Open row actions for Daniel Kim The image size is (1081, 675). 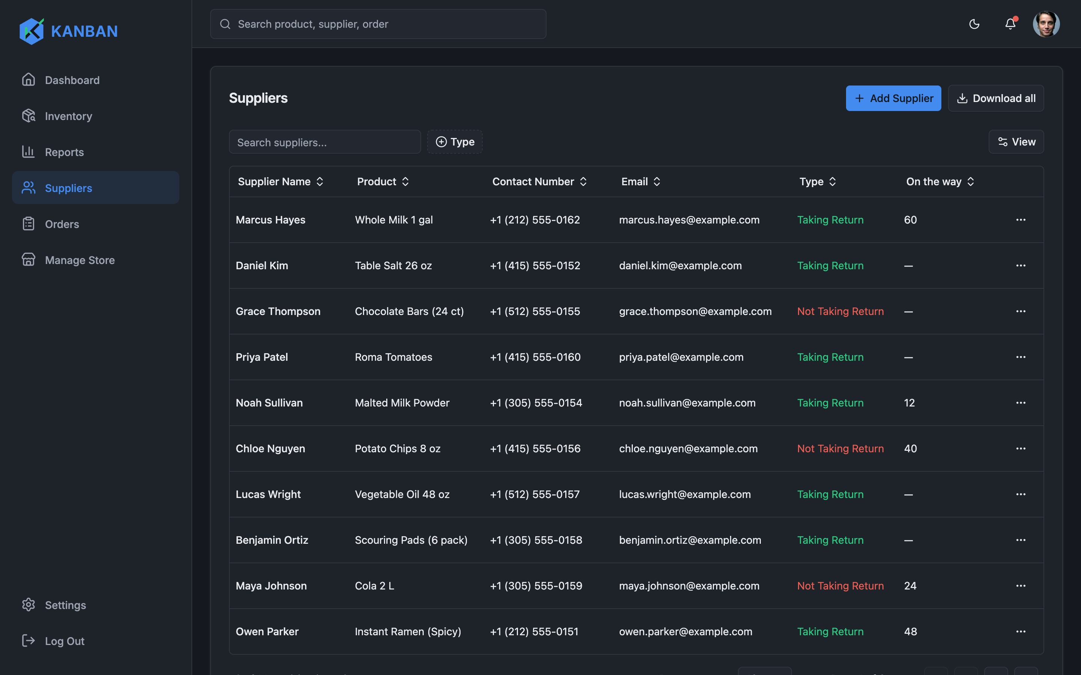pyautogui.click(x=1021, y=265)
